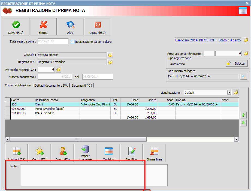251x191 pixels.
Task: Click the Note text area
Action: (x=94, y=175)
